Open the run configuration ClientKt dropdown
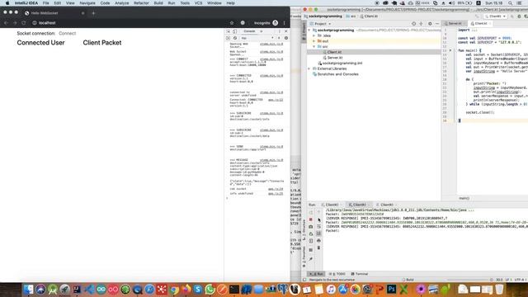This screenshot has width=528, height=297. tap(495, 16)
